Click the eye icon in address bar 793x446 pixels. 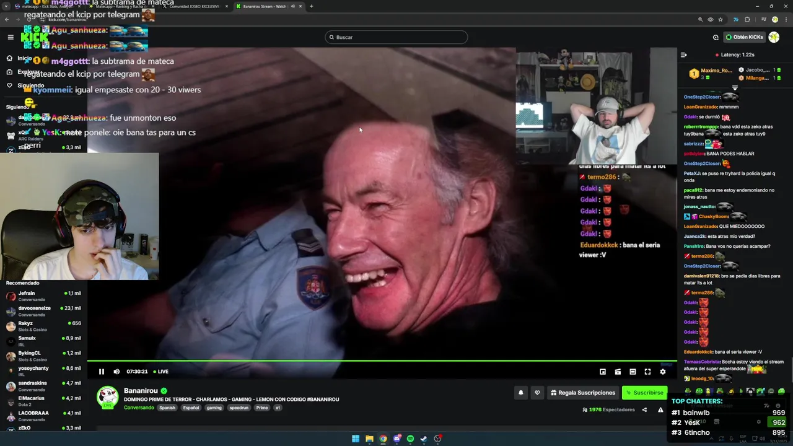click(x=710, y=19)
